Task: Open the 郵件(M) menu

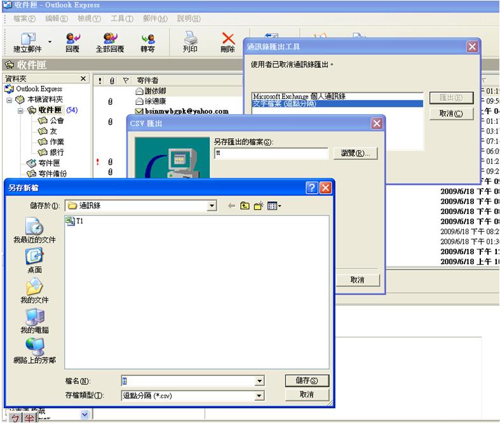Action: pos(155,19)
